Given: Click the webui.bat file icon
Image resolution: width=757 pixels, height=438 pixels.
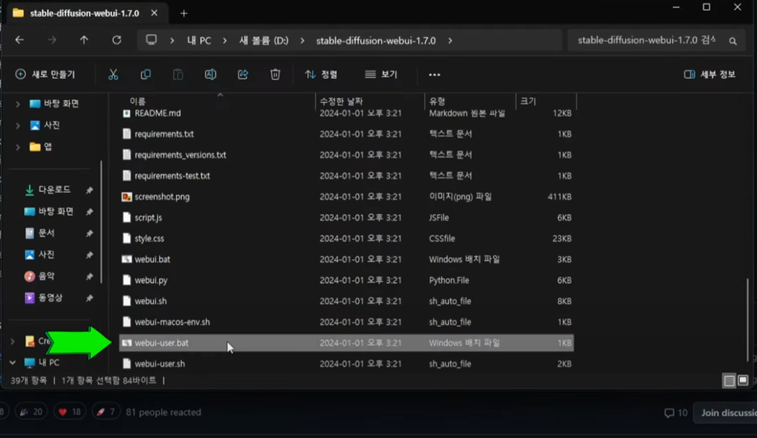Looking at the screenshot, I should click(x=127, y=259).
